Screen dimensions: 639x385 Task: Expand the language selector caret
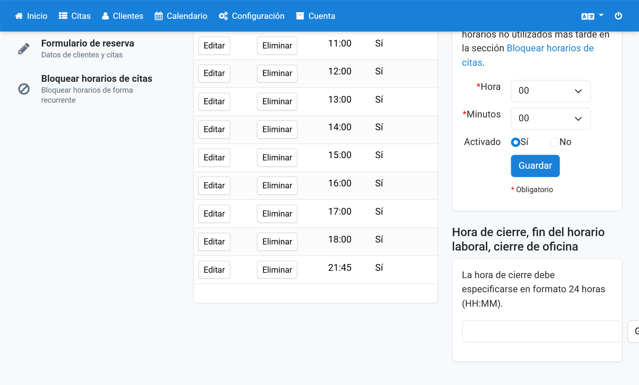(x=601, y=15)
